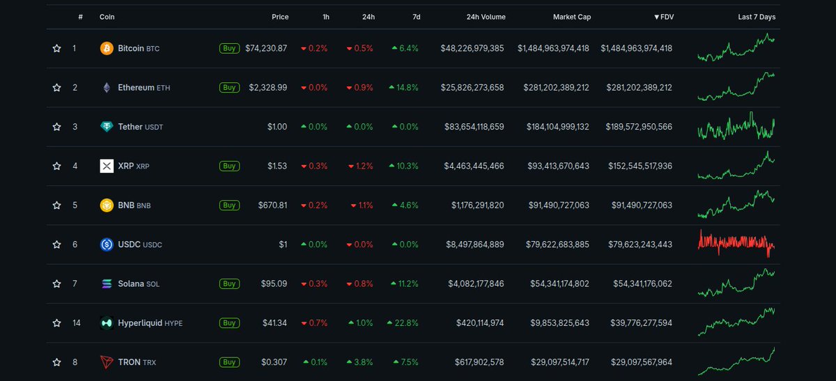Sort by Market Cap header
Image resolution: width=836 pixels, height=381 pixels.
572,17
